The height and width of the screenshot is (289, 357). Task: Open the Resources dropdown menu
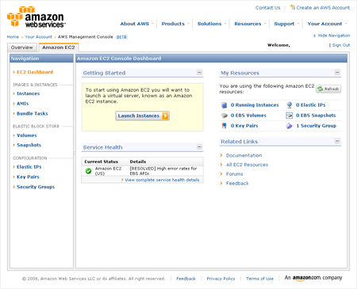[250, 24]
